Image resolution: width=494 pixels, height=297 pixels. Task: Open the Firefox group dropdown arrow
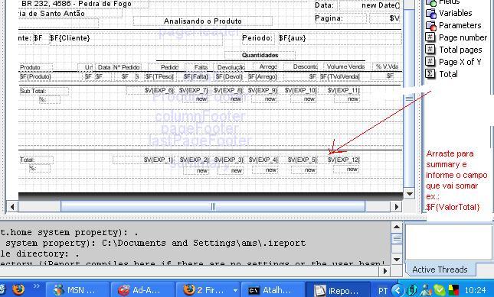[235, 290]
